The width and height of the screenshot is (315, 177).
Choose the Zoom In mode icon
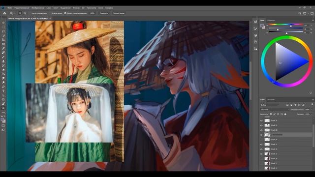tap(20, 13)
